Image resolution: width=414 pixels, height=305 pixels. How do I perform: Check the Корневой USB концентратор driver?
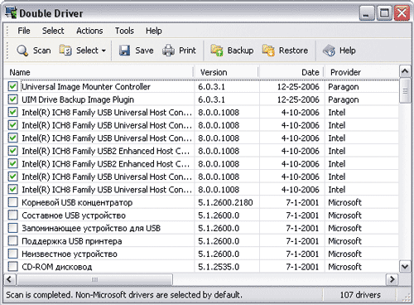[12, 202]
